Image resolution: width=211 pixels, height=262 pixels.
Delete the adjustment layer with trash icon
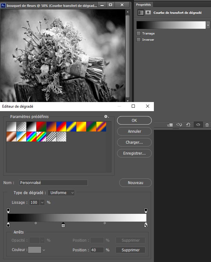[207, 125]
